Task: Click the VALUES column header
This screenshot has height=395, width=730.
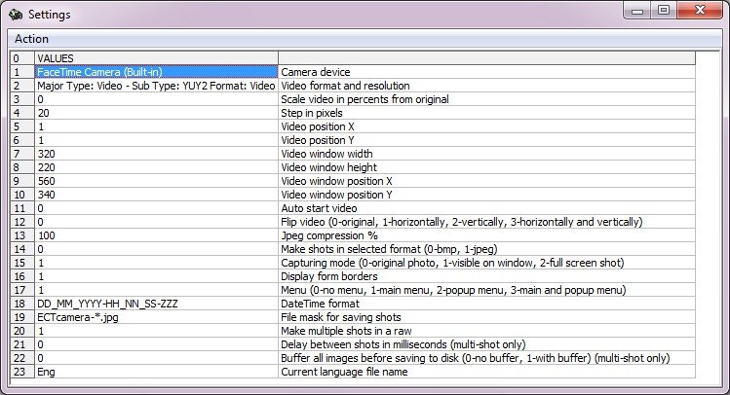Action: click(x=156, y=58)
